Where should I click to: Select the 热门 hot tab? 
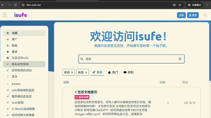(x=113, y=72)
